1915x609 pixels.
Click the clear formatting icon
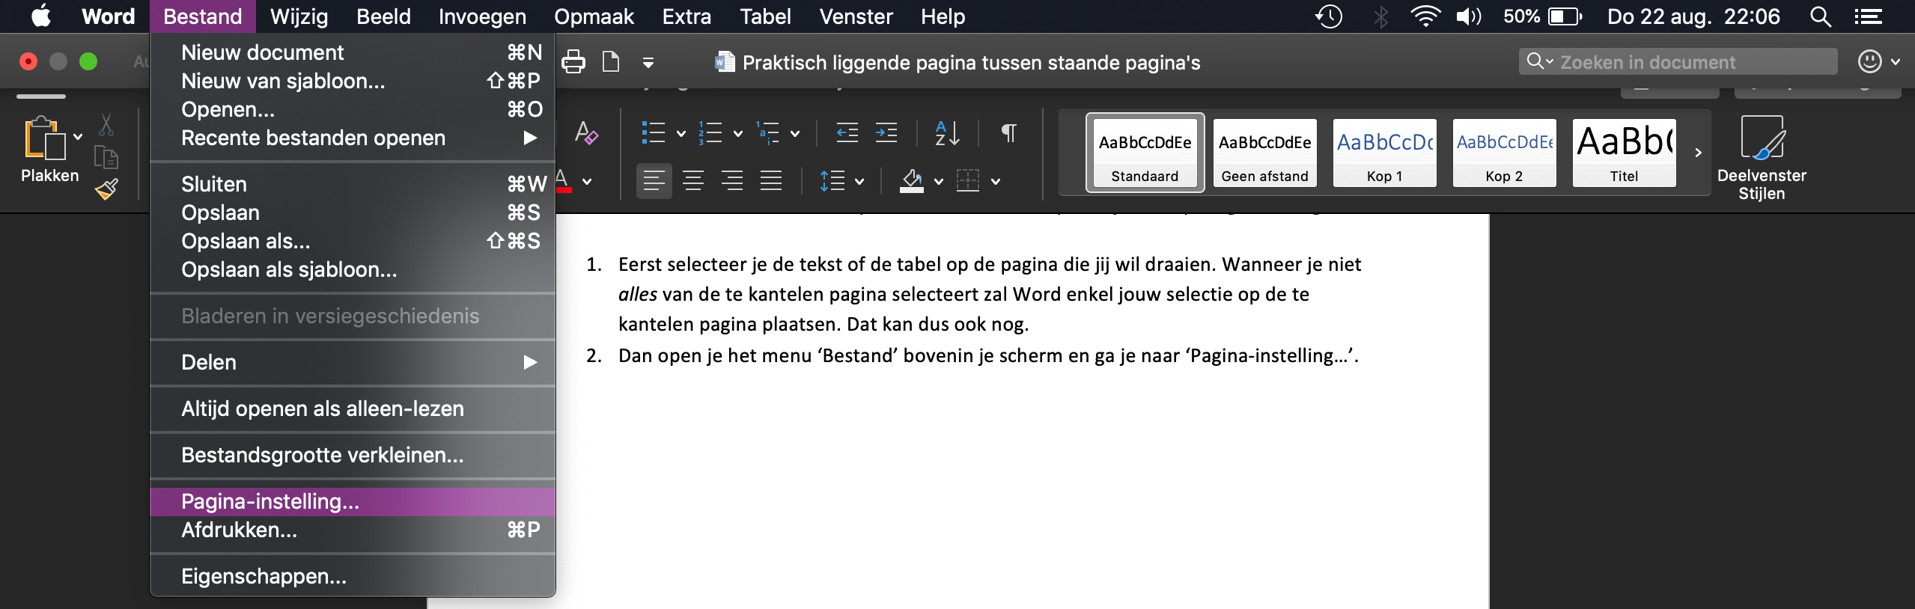[586, 133]
